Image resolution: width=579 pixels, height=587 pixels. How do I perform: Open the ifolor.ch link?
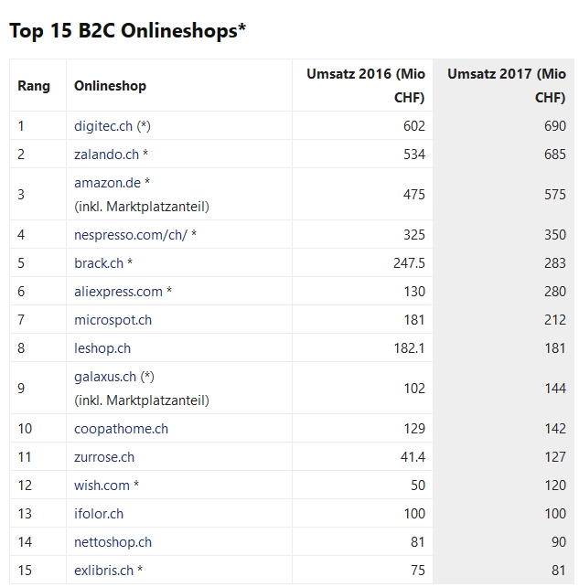click(x=99, y=514)
